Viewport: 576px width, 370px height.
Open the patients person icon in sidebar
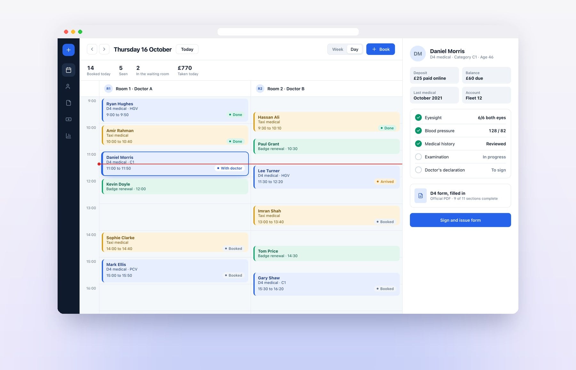click(68, 87)
